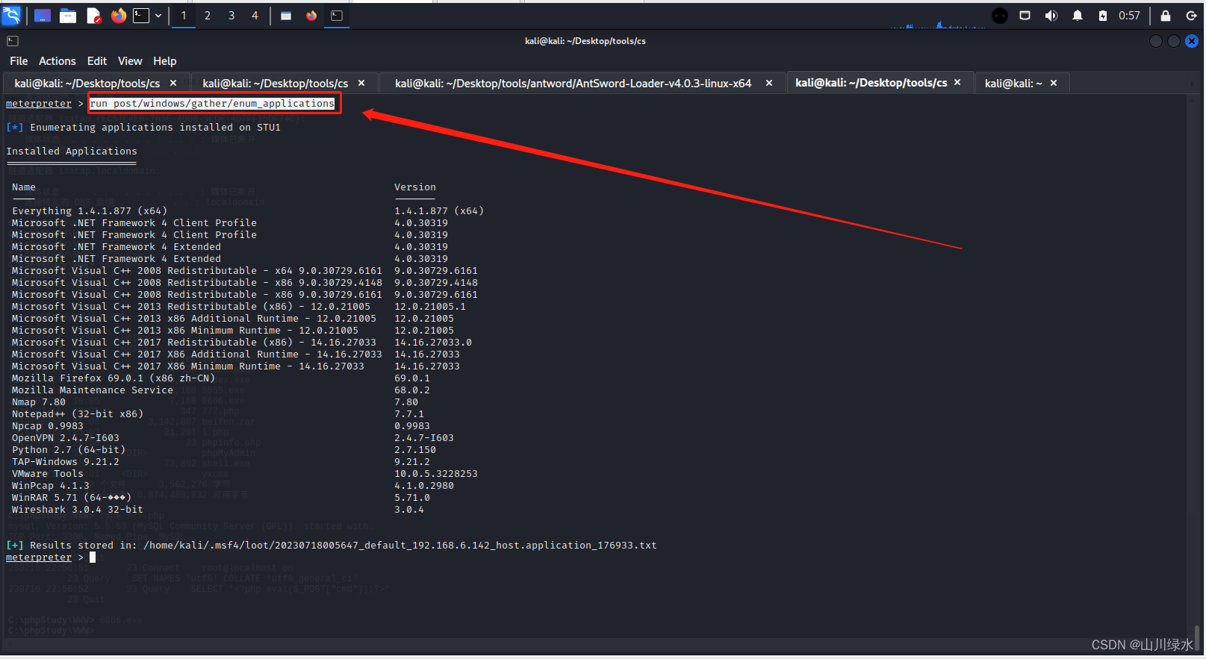Close the kali@kali: ~ tab
The height and width of the screenshot is (659, 1206).
pyautogui.click(x=1054, y=84)
